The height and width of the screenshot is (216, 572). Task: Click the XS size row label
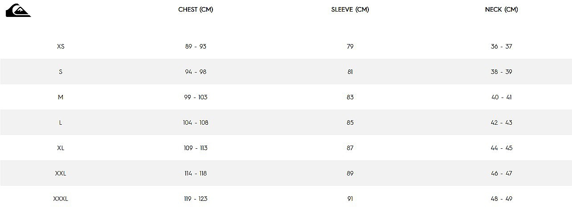click(61, 46)
